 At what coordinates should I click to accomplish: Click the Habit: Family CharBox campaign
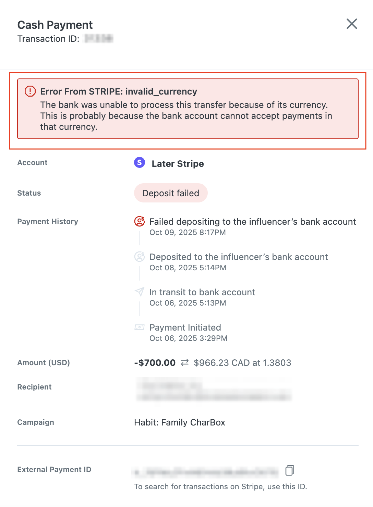180,422
